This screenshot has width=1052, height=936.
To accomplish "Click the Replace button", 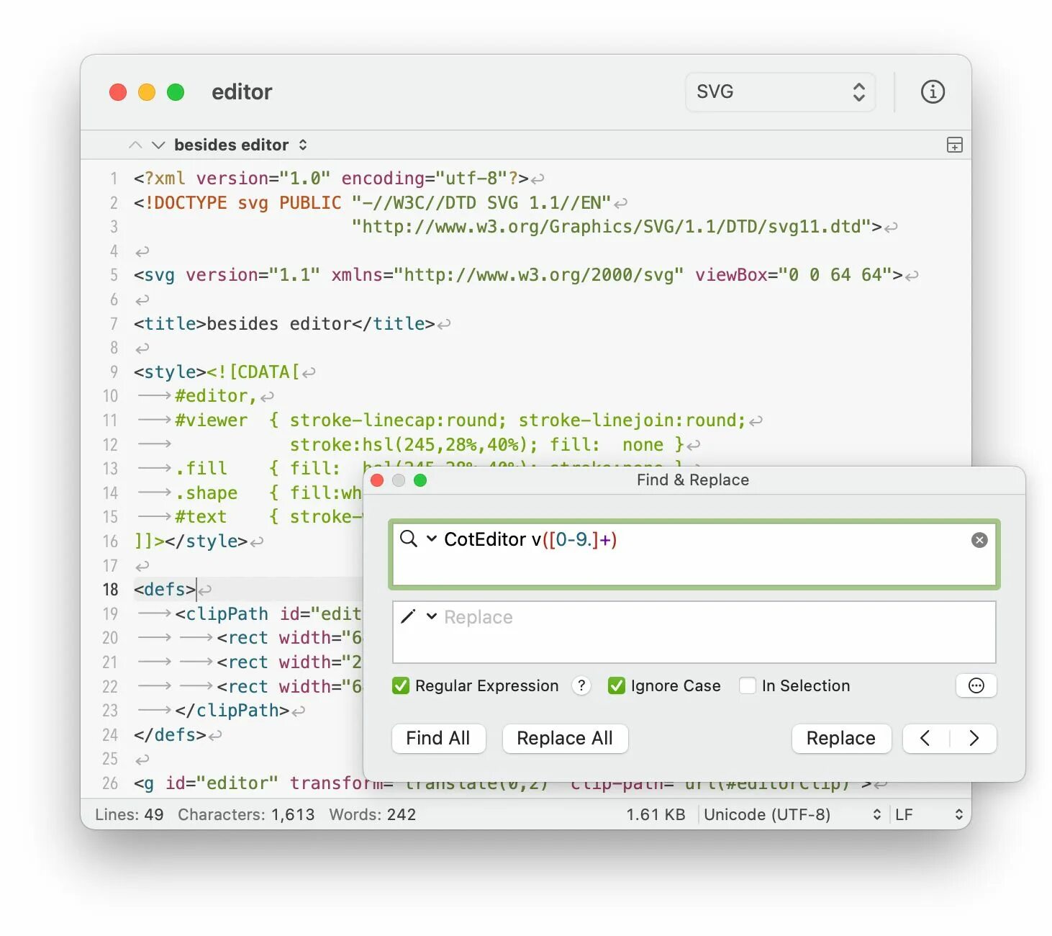I will pyautogui.click(x=841, y=738).
